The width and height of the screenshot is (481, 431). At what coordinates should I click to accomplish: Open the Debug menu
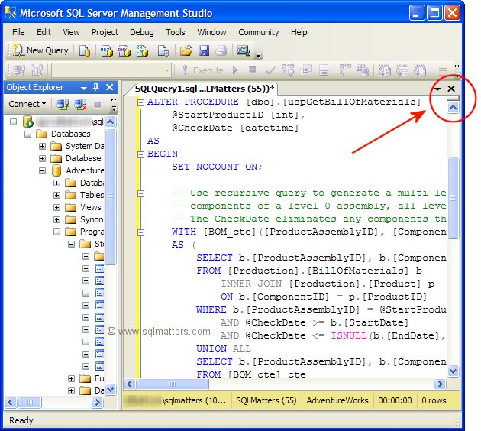142,32
